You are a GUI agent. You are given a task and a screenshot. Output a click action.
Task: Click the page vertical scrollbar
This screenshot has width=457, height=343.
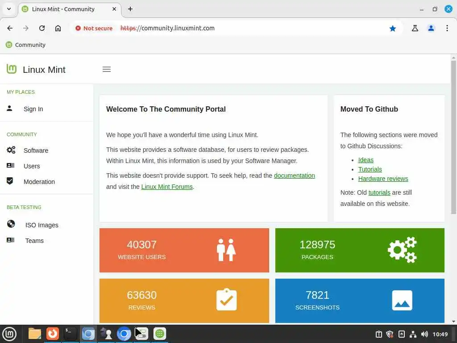click(x=453, y=137)
